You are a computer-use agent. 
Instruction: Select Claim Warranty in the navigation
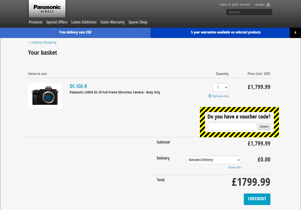(x=112, y=22)
